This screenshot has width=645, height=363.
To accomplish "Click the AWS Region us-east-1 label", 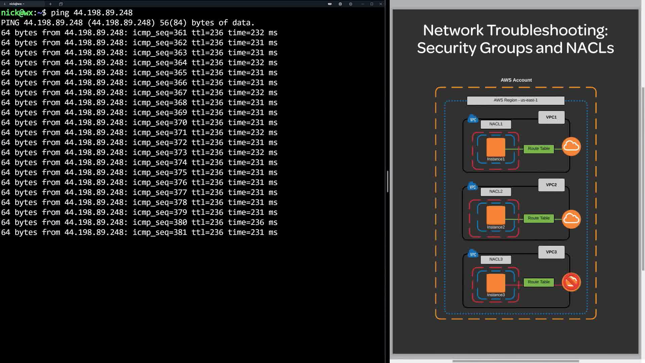I will coord(515,100).
